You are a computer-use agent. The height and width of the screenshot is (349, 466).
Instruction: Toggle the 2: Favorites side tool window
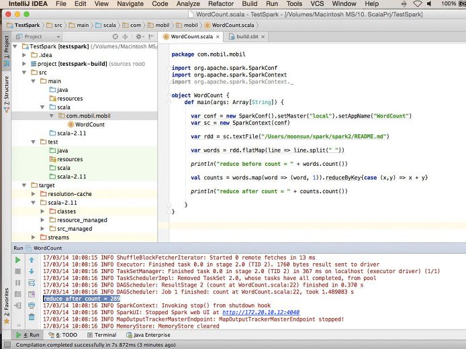[x=7, y=306]
